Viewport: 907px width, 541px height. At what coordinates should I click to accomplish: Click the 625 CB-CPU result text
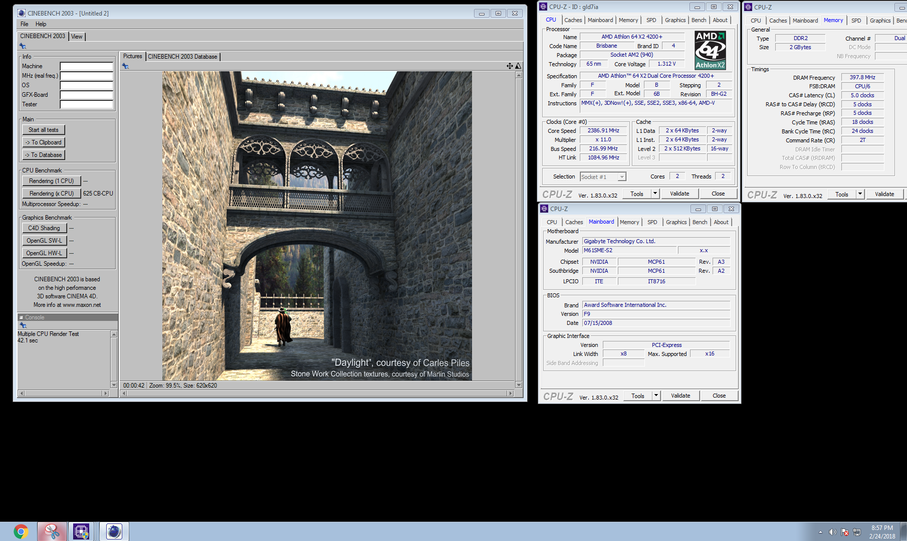(x=98, y=194)
